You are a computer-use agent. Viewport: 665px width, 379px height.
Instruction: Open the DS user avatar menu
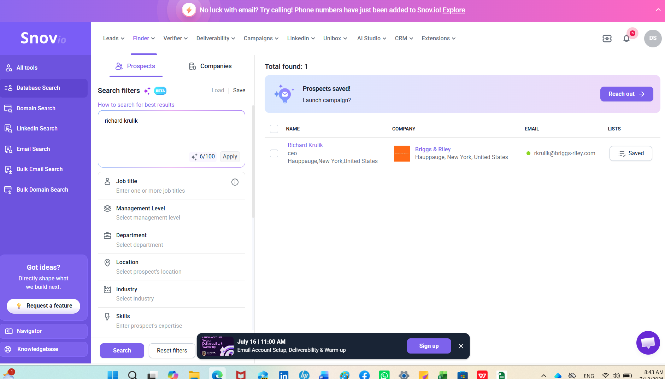pyautogui.click(x=653, y=38)
